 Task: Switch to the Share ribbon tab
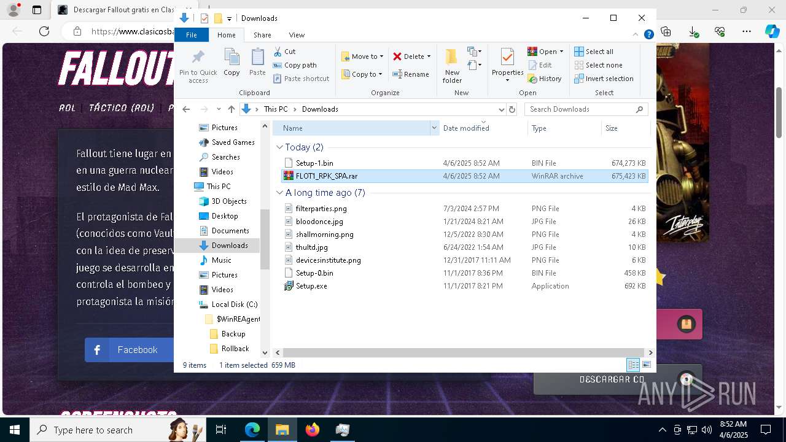(x=262, y=35)
